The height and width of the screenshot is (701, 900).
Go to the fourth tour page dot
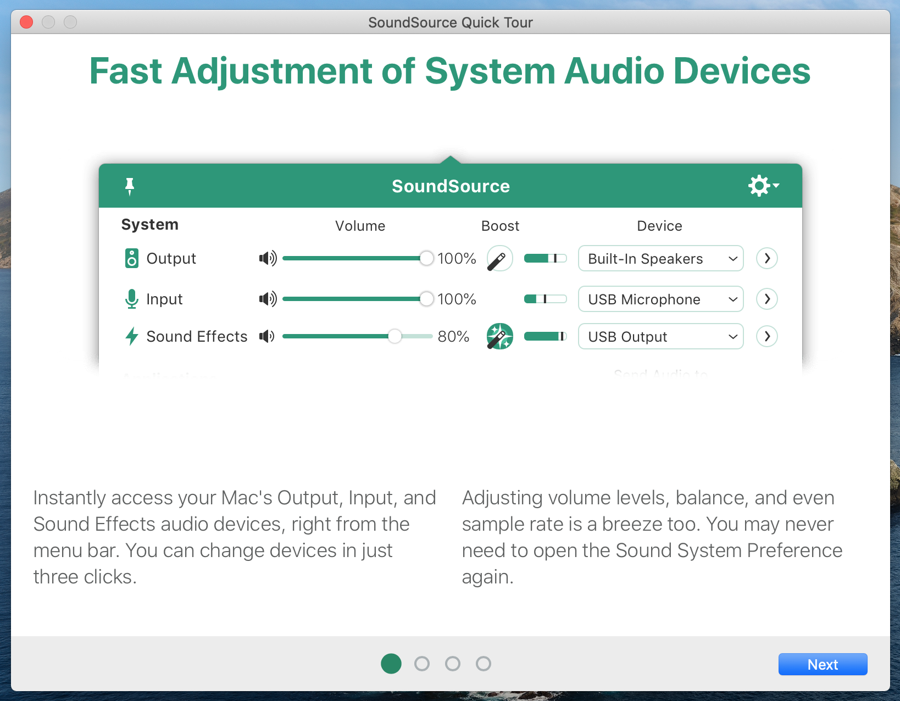(484, 664)
